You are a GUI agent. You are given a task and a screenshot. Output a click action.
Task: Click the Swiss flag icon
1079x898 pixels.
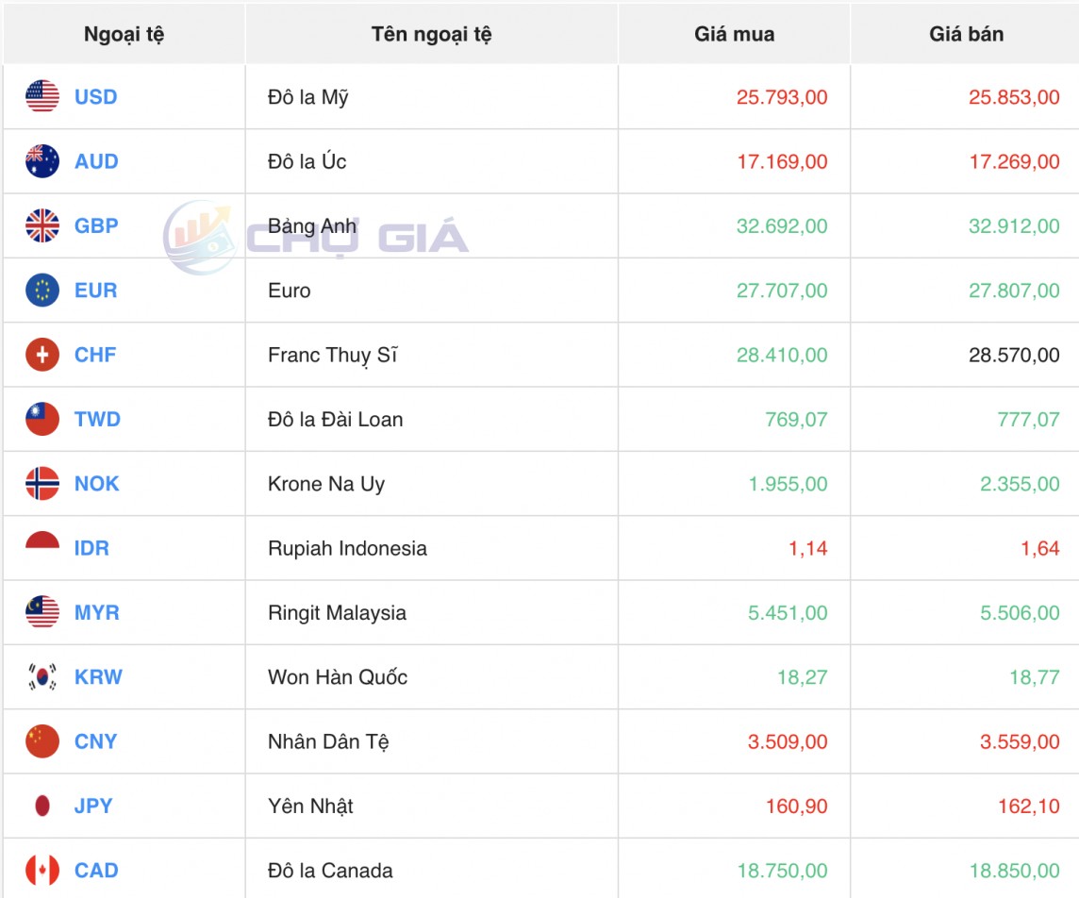tap(42, 355)
